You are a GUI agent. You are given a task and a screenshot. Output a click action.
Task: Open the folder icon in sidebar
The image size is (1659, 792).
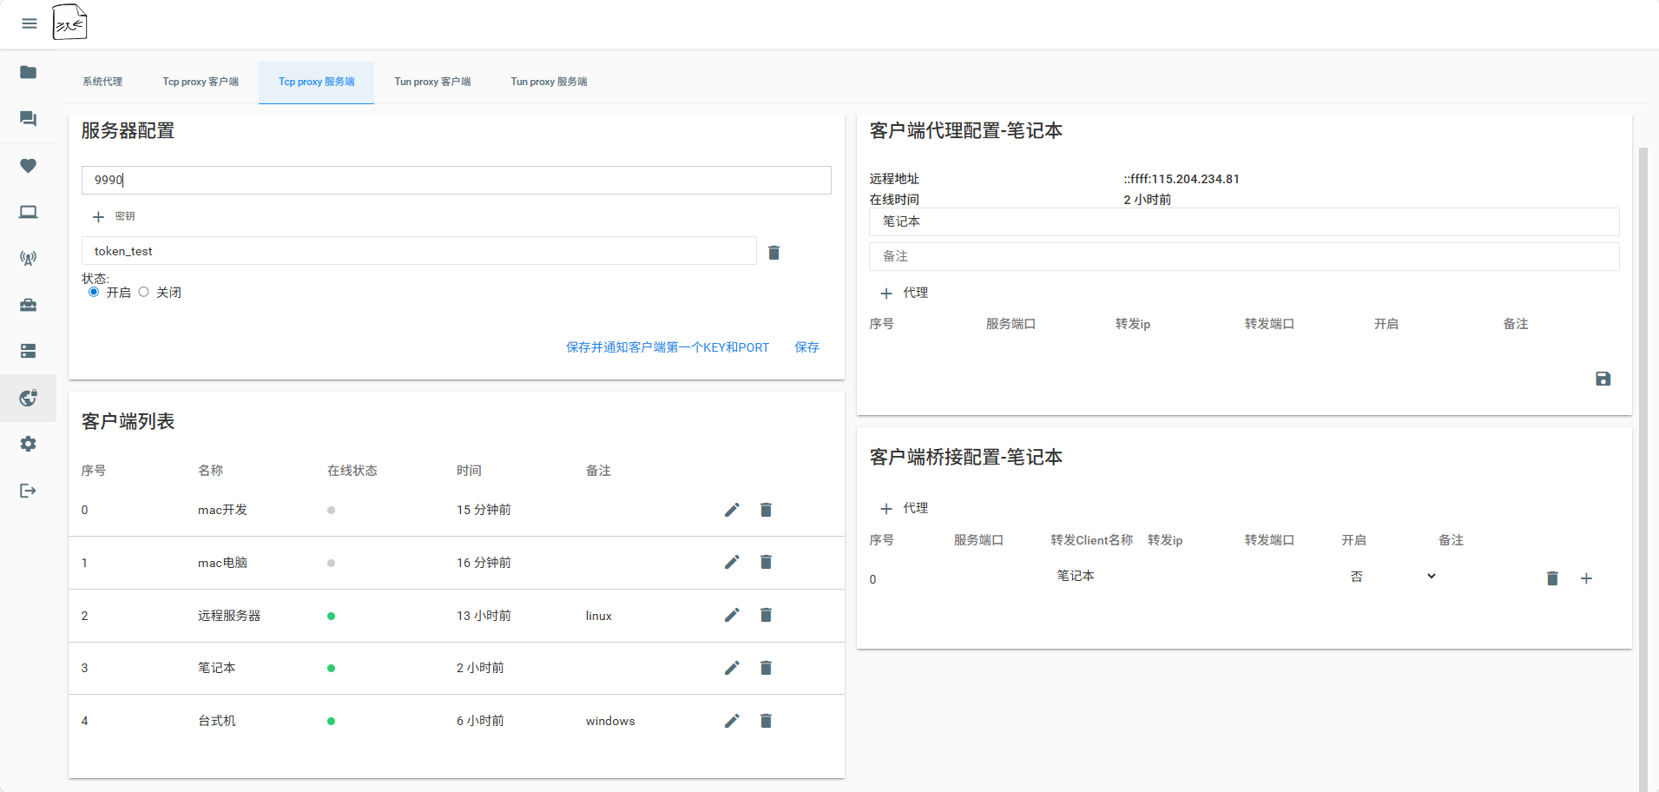(x=29, y=72)
